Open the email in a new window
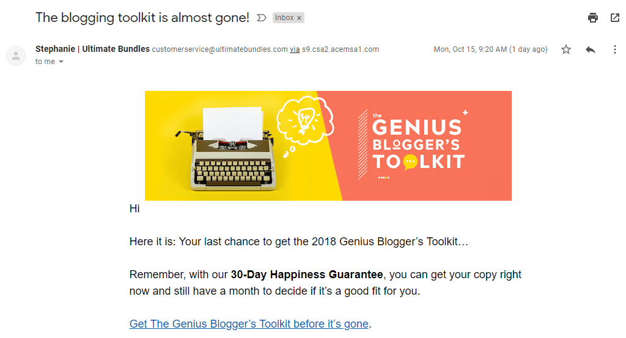 [615, 18]
